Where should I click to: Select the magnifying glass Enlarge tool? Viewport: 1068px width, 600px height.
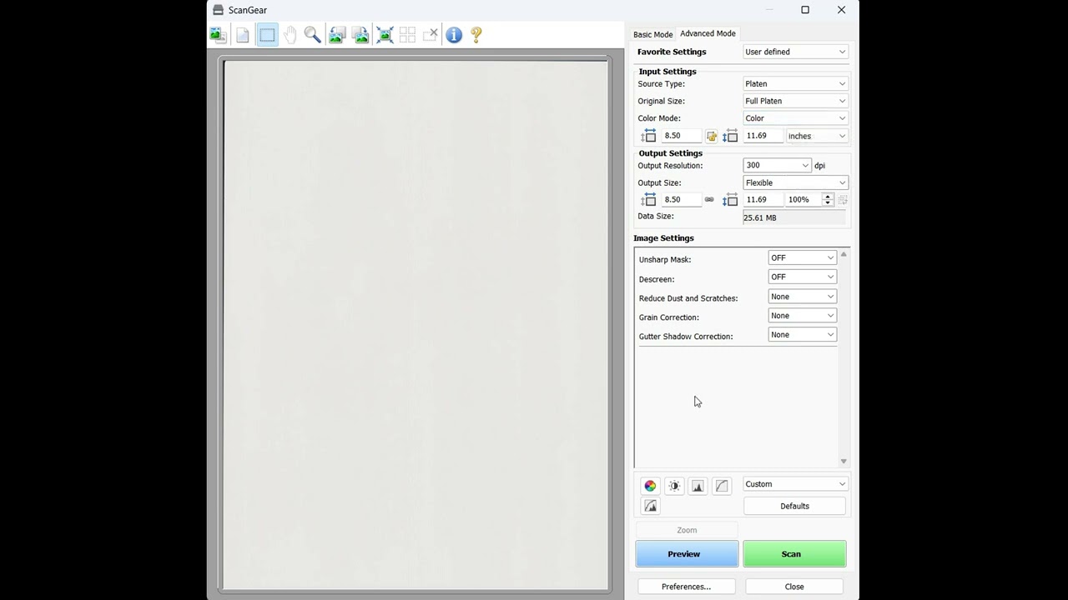click(x=312, y=35)
